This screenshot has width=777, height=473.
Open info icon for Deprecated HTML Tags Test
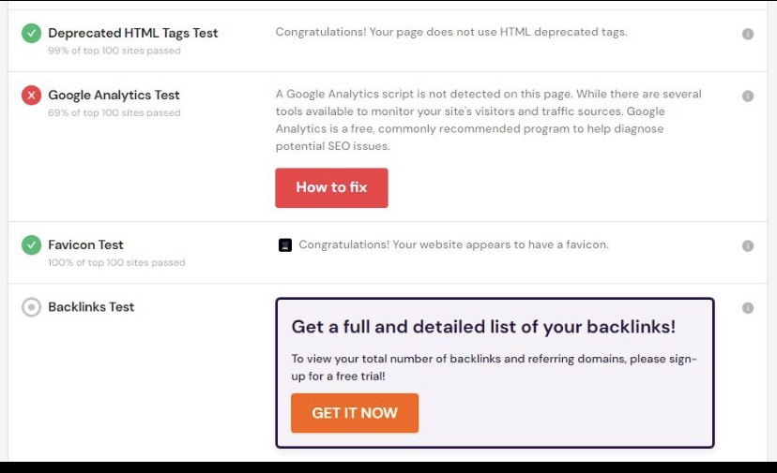point(748,34)
